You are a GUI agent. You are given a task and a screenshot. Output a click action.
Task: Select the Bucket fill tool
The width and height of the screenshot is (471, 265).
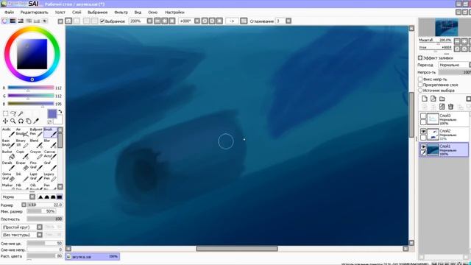8,155
